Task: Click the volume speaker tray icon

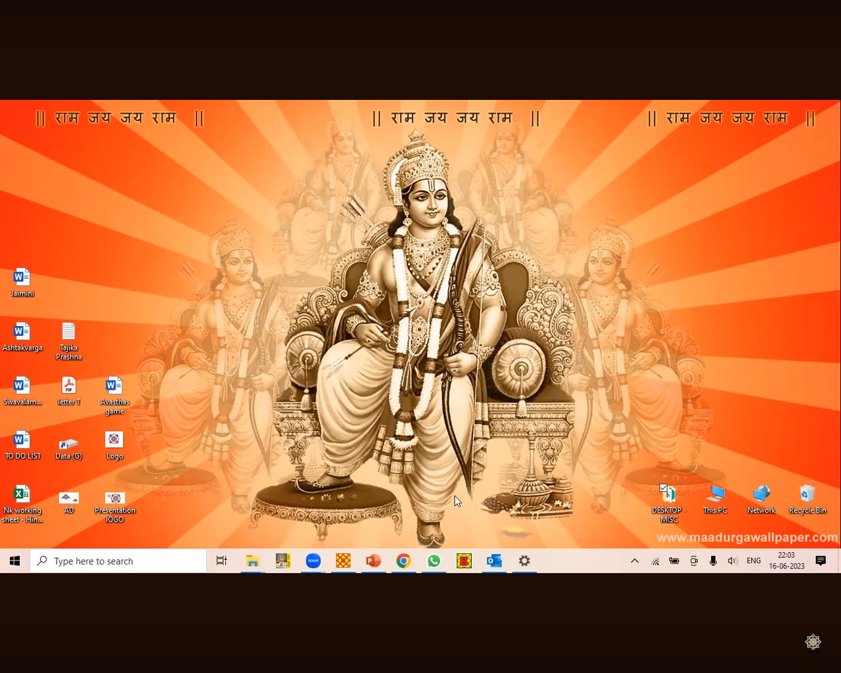Action: 733,561
